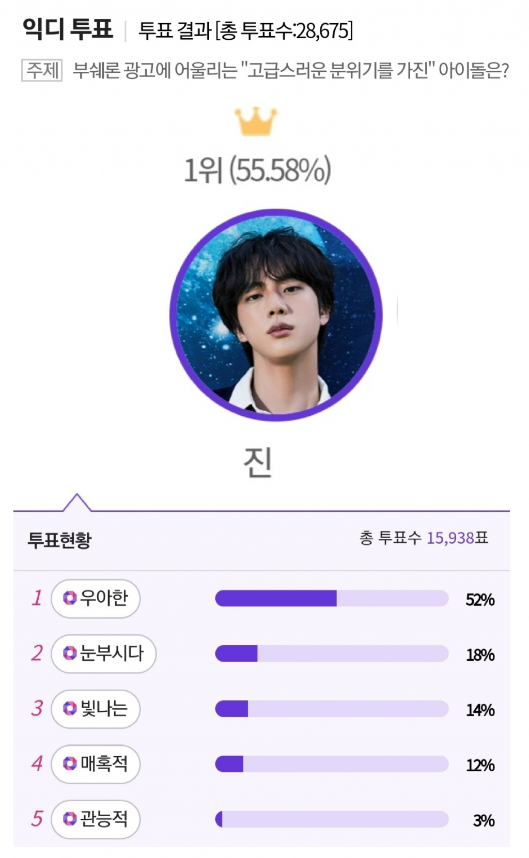Click the circular profile photo of the winner
The height and width of the screenshot is (858, 529).
click(276, 315)
